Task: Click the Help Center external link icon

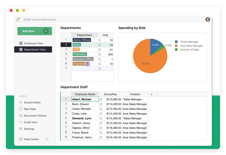Action: (x=47, y=139)
